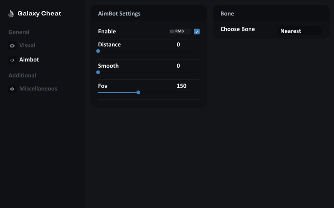
Task: Click the Smooth value field
Action: coord(178,66)
